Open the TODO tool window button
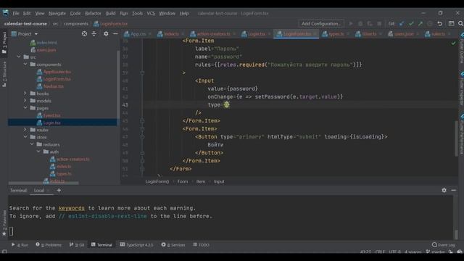Image resolution: width=464 pixels, height=261 pixels. (x=202, y=245)
